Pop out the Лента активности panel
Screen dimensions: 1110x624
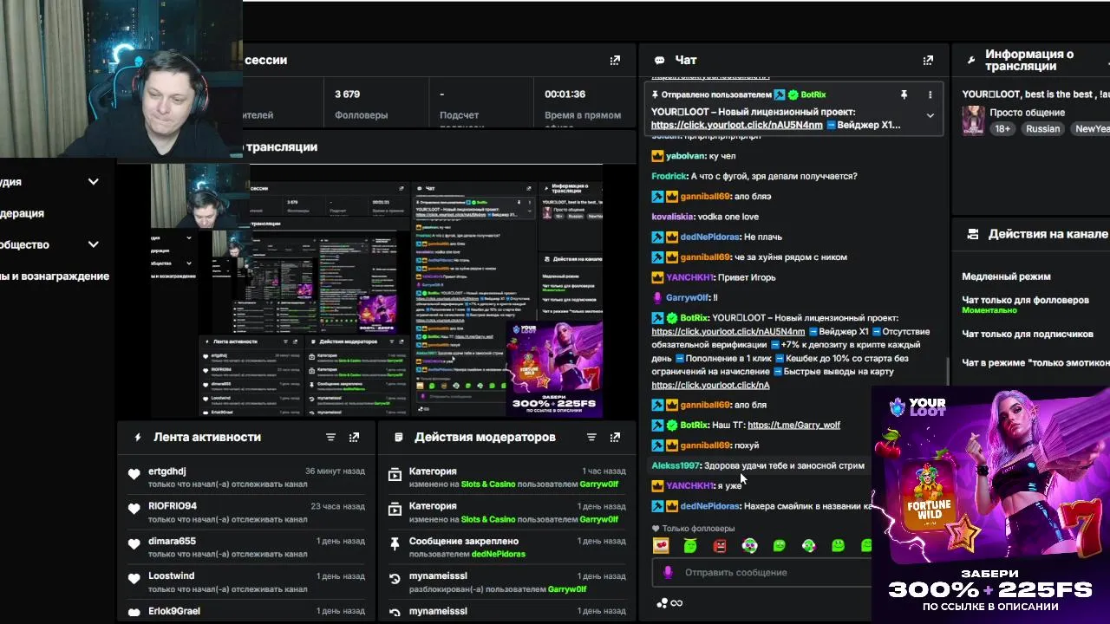pos(354,438)
